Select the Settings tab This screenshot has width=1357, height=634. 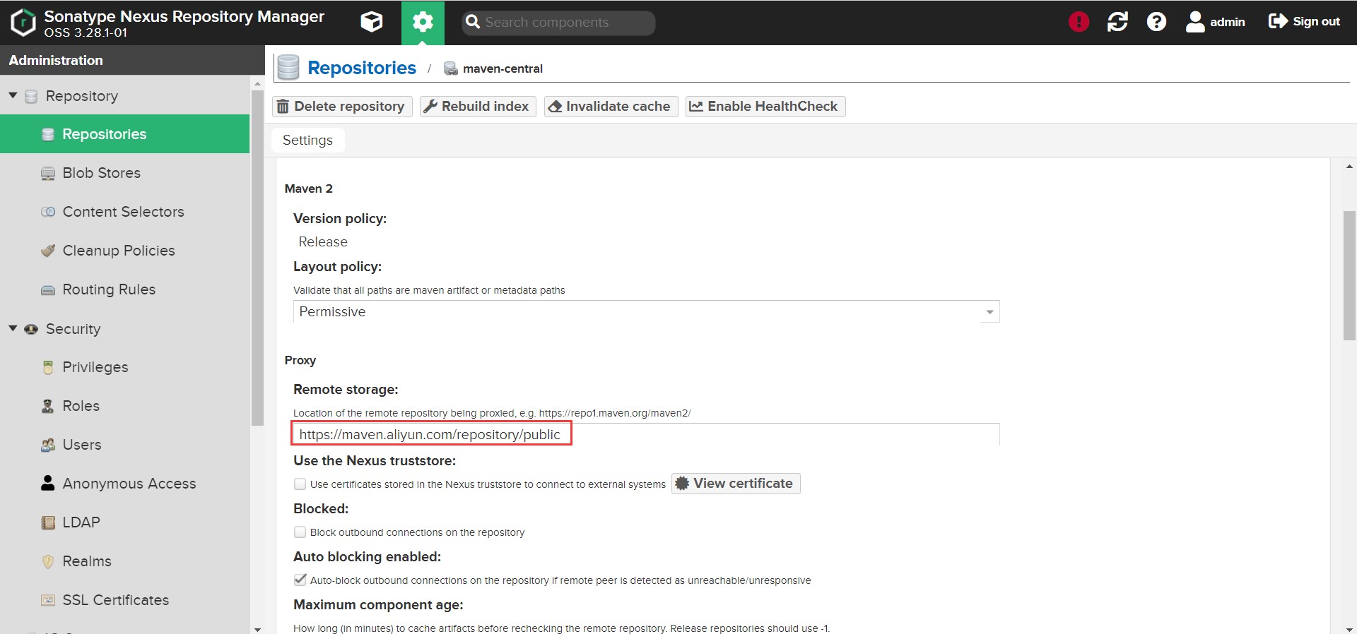(307, 140)
